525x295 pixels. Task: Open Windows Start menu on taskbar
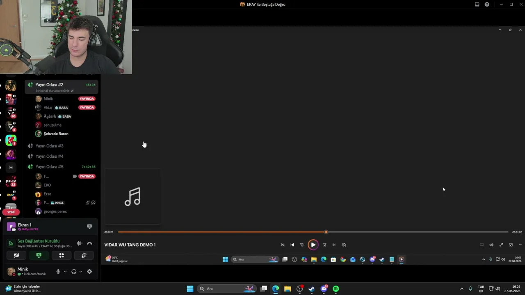click(190, 289)
